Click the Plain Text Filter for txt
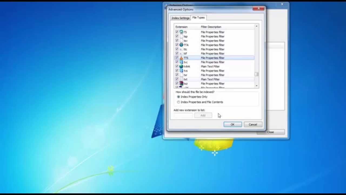 click(210, 79)
